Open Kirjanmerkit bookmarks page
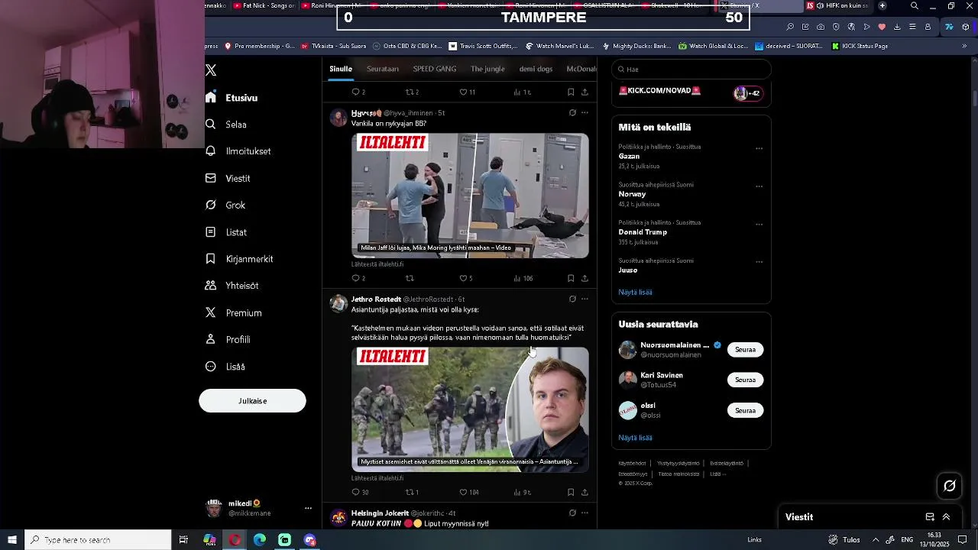 [238, 259]
